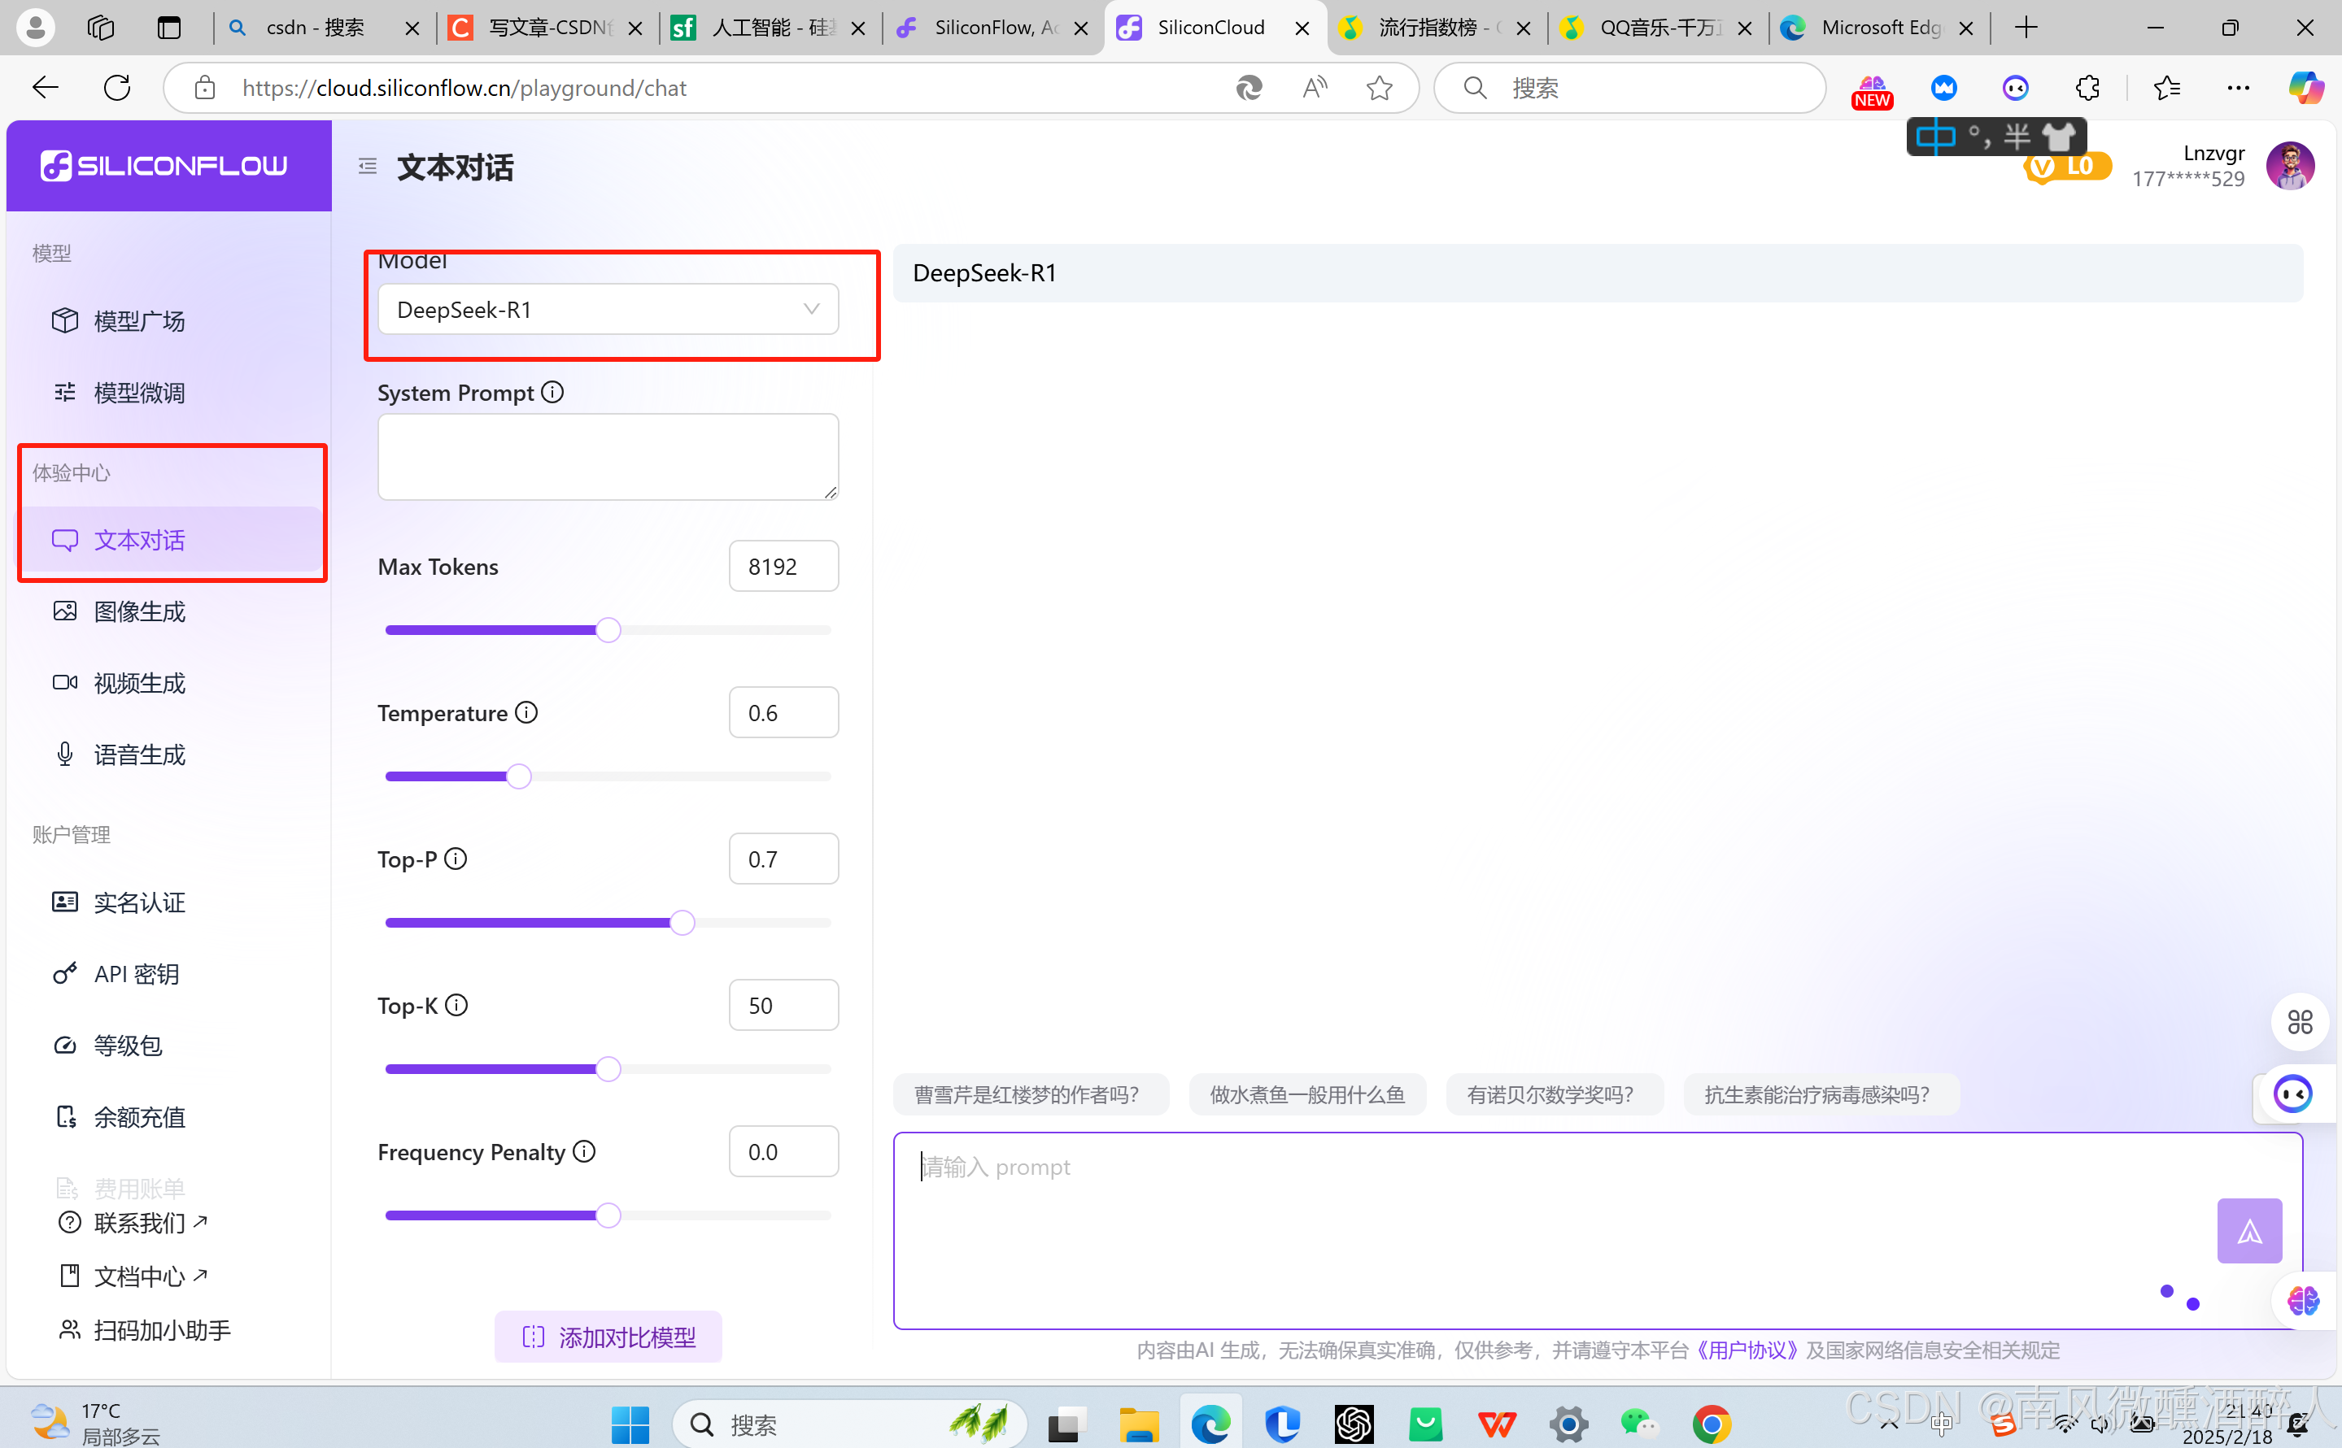Viewport: 2342px width, 1448px height.
Task: Click System Prompt info icon
Action: (553, 393)
